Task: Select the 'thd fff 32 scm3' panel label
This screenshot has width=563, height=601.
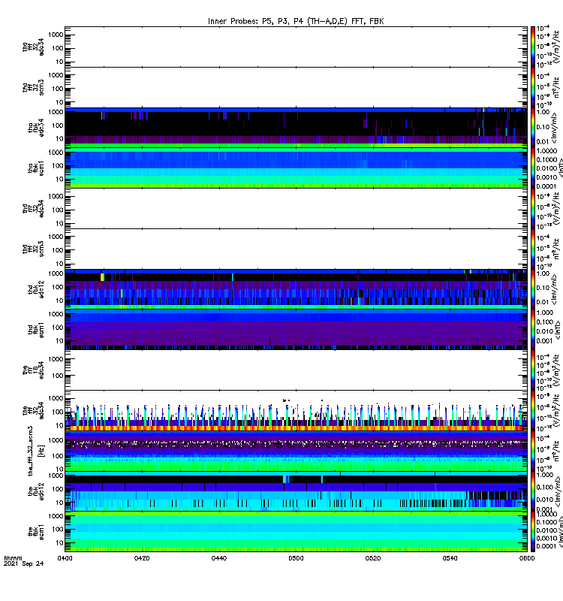Action: [33, 249]
